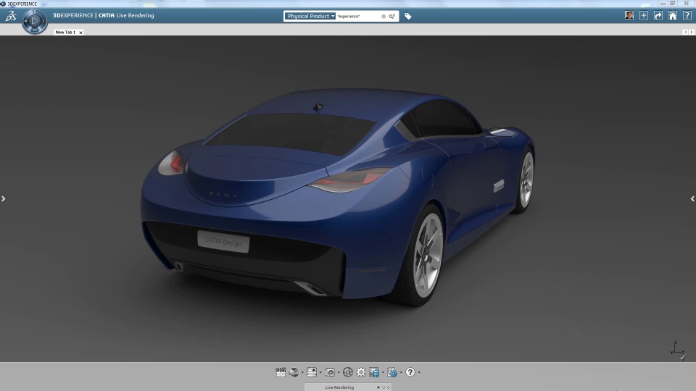Close New Tab 1

80,33
